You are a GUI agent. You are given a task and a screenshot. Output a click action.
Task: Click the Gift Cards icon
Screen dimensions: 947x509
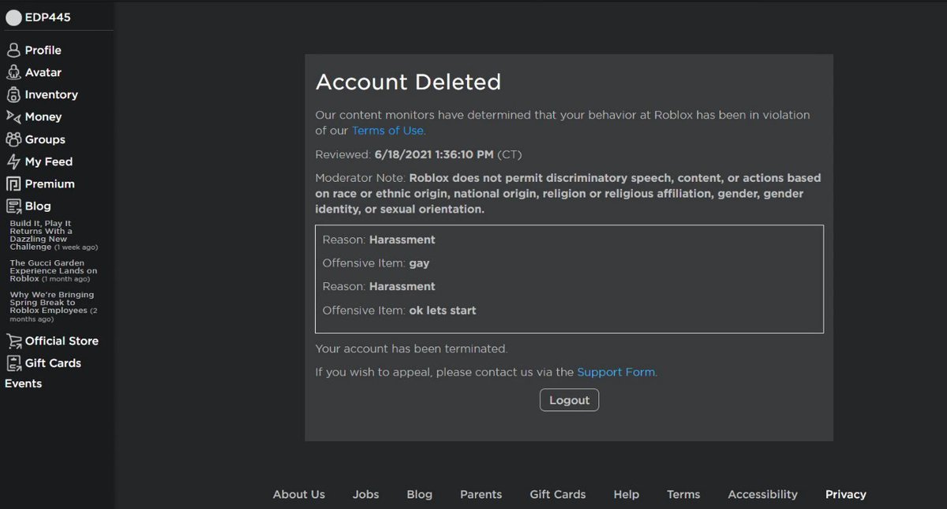click(x=13, y=363)
